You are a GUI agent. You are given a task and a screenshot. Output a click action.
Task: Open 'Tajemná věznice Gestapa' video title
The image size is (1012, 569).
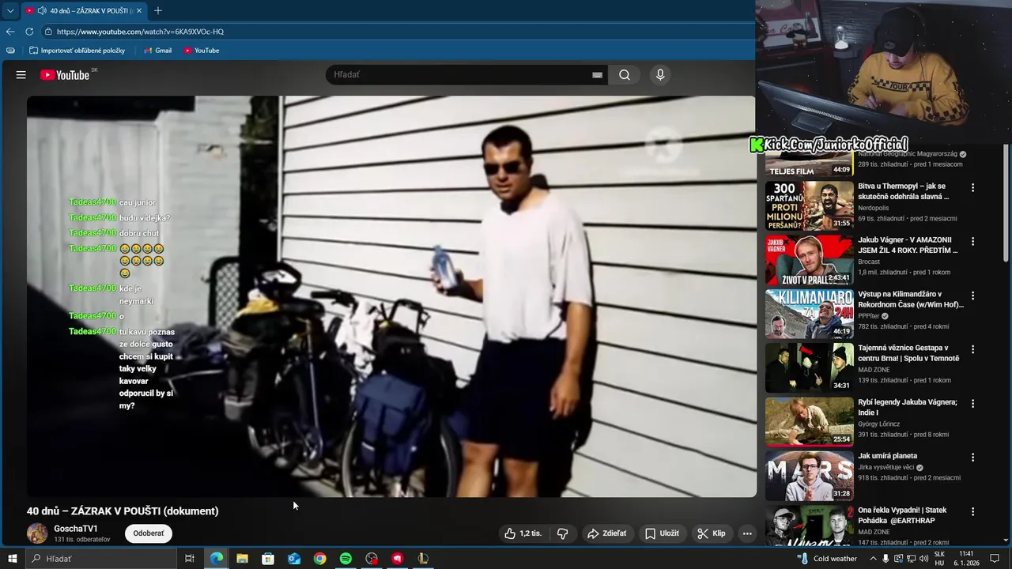(908, 353)
